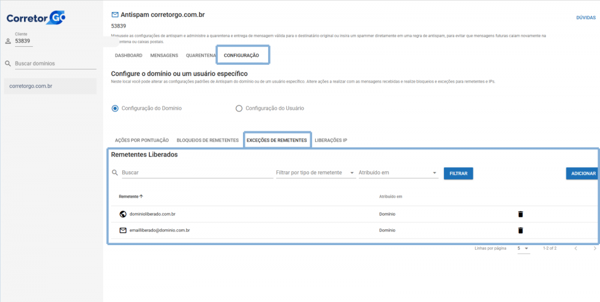Select corretorgo.com.br in the domain list
600x302 pixels.
50,86
